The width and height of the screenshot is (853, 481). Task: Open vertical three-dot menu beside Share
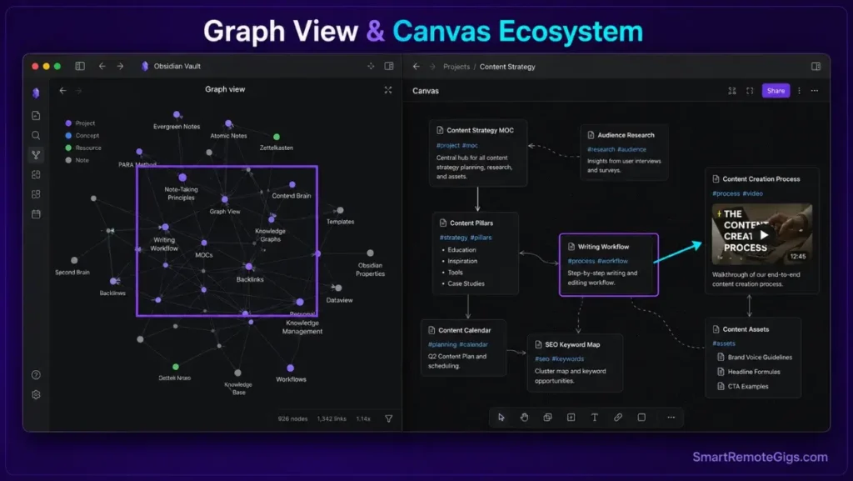pyautogui.click(x=799, y=91)
